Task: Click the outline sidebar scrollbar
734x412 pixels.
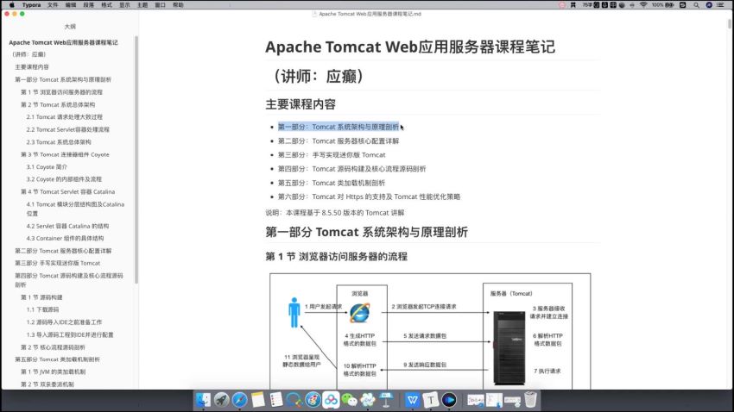Action: [x=136, y=159]
